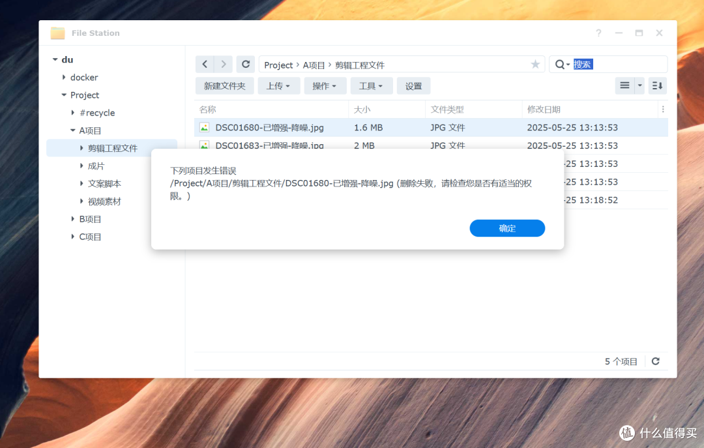Click the 1.6 MB size cell
Screen dimensions: 704x448
point(368,128)
